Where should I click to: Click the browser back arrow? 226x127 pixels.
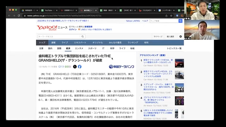[x=10, y=16]
